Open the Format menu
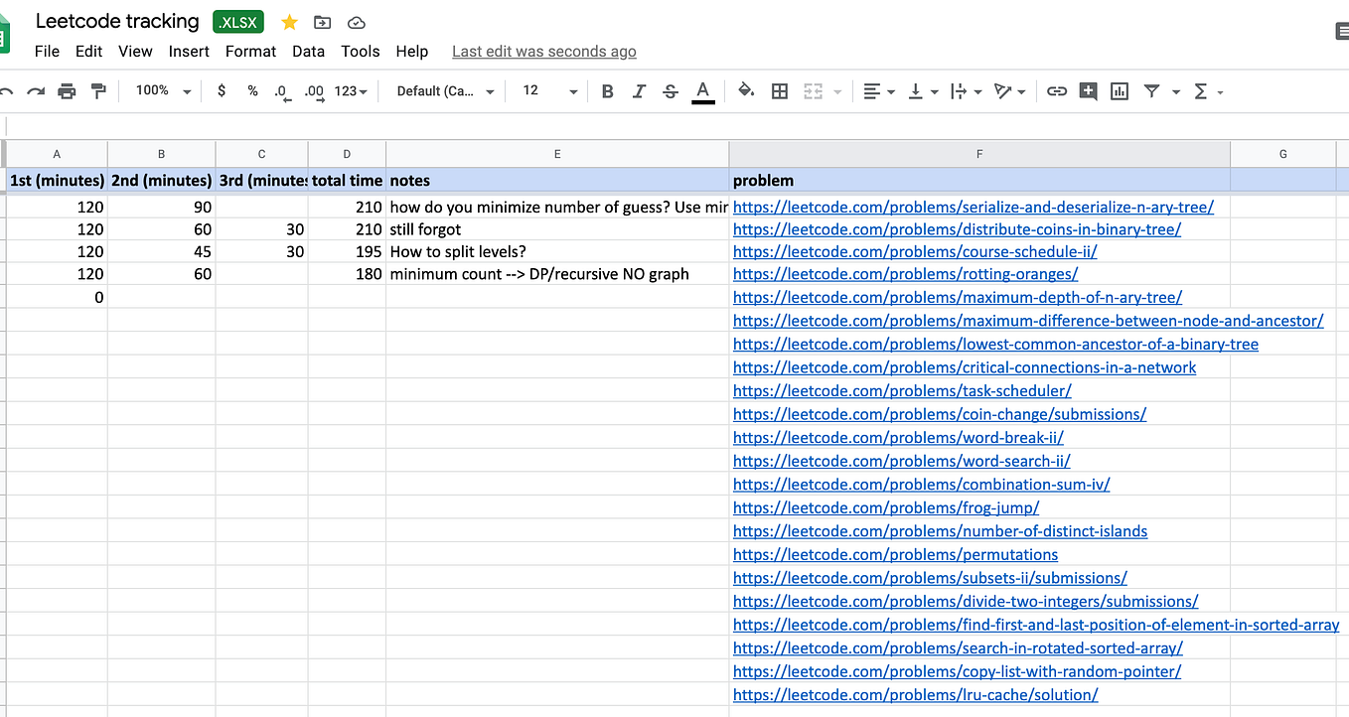Viewport: 1349px width, 717px height. coord(250,52)
